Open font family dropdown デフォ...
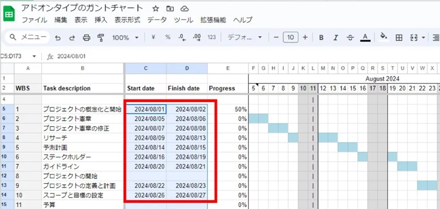 245,37
